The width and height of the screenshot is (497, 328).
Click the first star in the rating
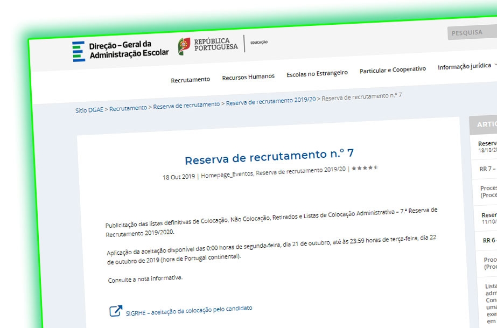(x=354, y=169)
